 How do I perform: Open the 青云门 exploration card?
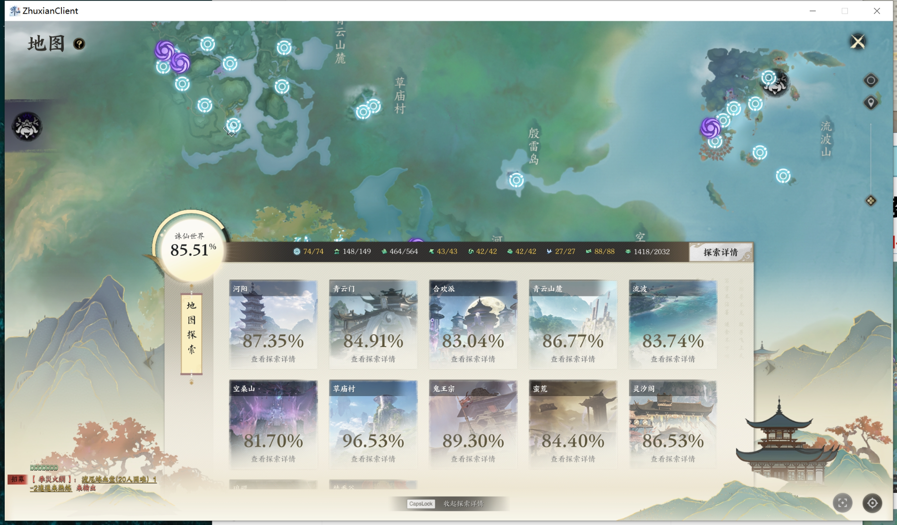point(373,324)
